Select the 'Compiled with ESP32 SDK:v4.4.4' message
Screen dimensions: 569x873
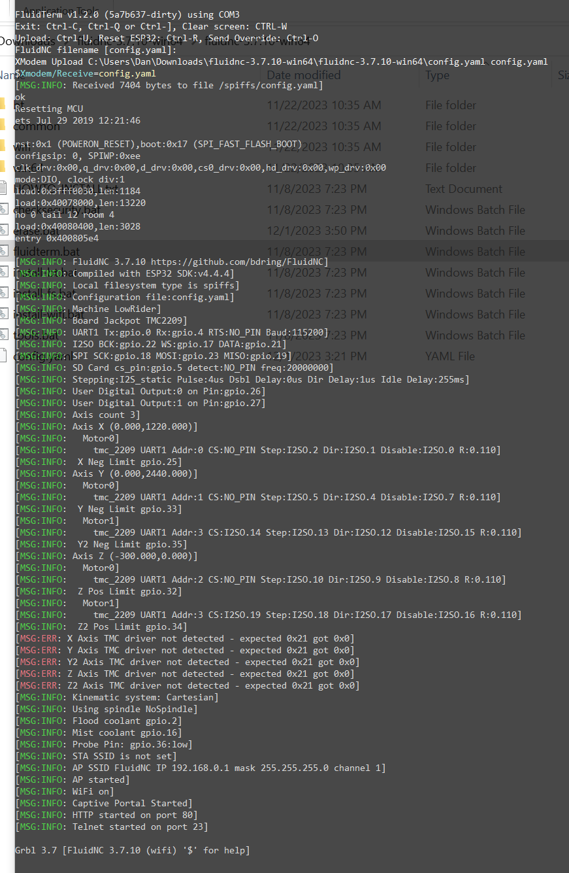pyautogui.click(x=125, y=273)
